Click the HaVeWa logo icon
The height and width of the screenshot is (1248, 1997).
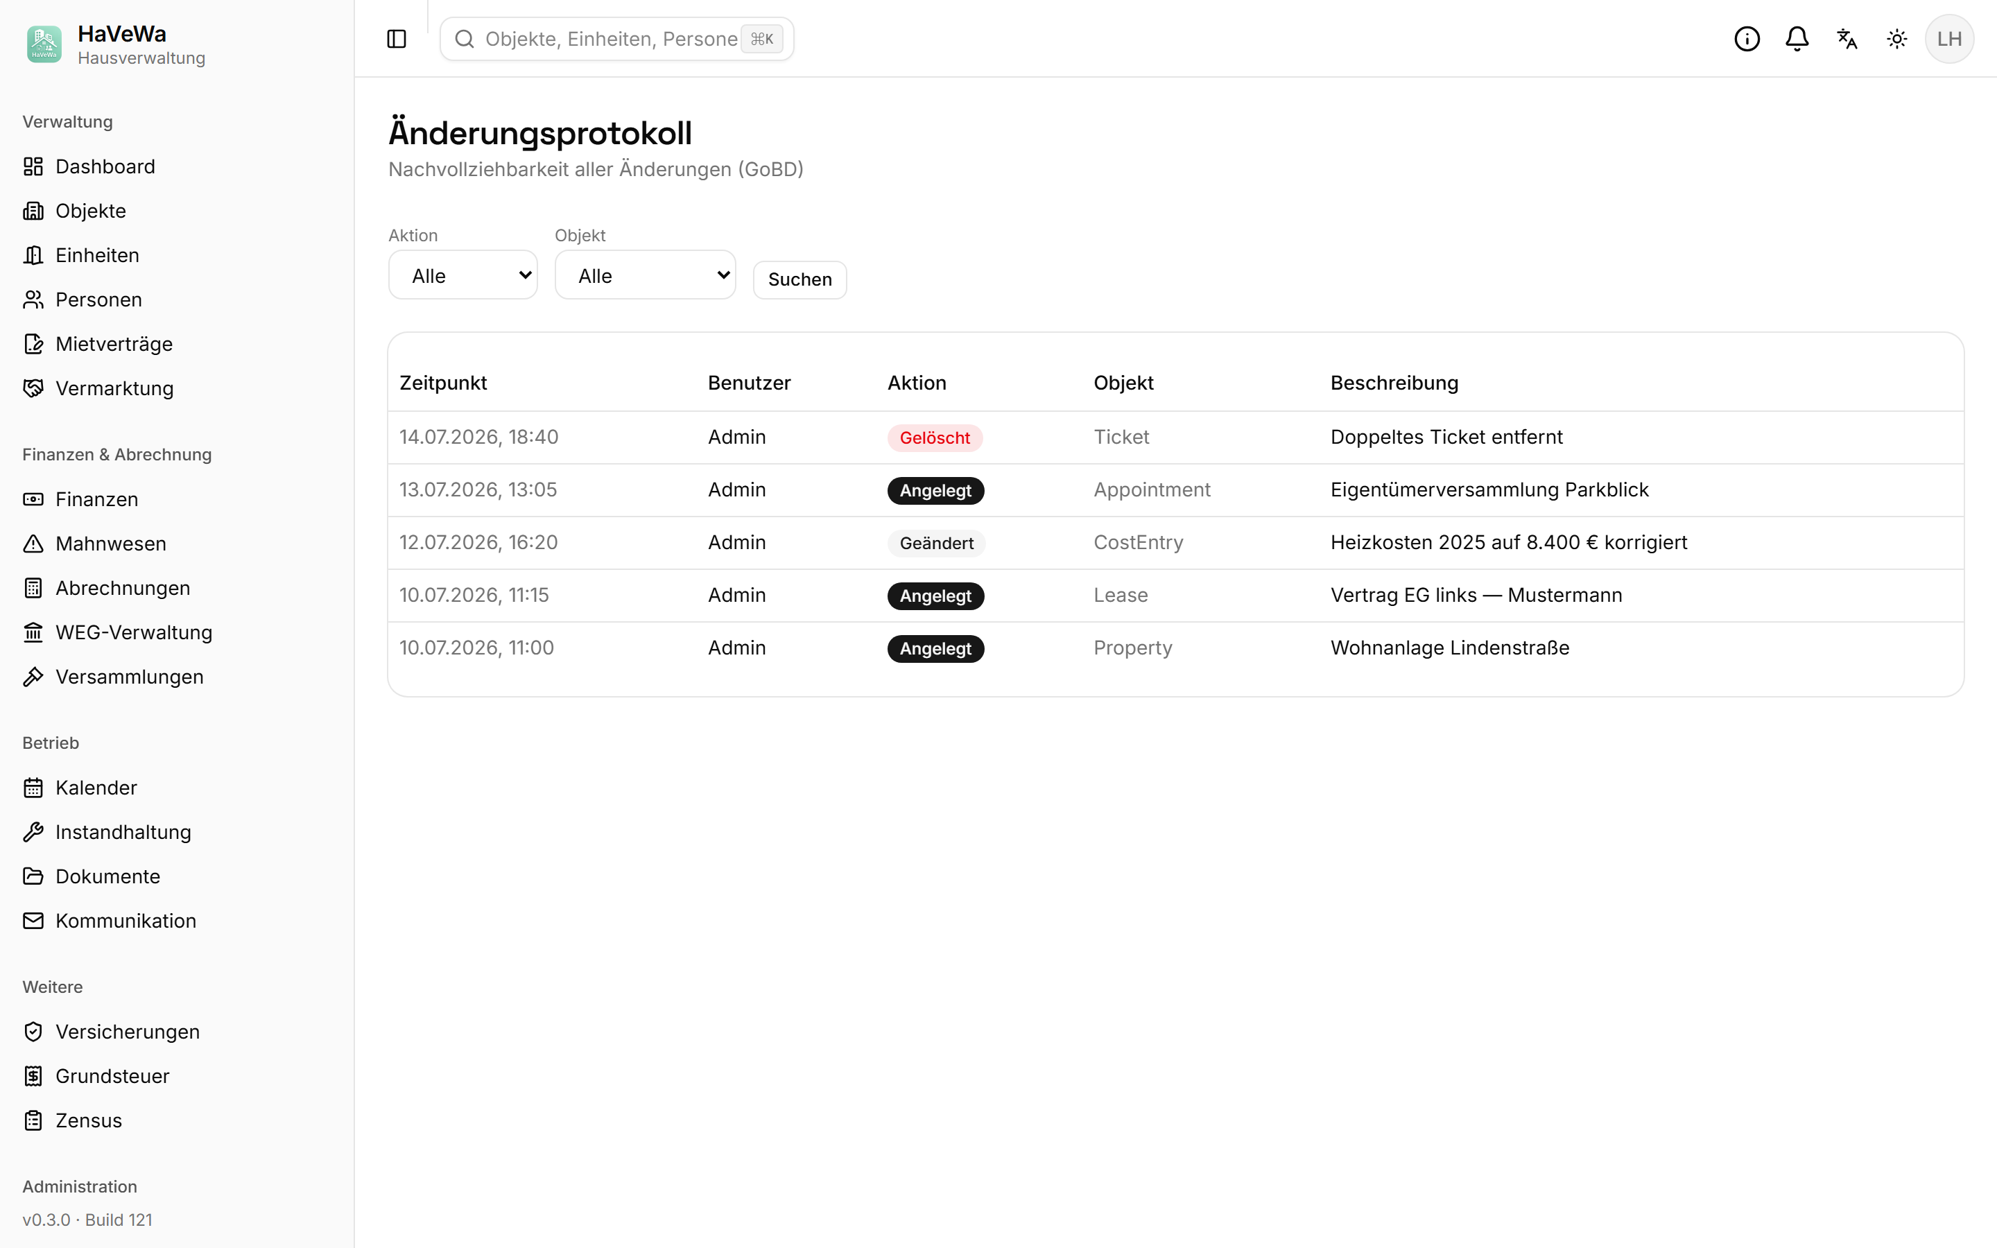tap(44, 44)
